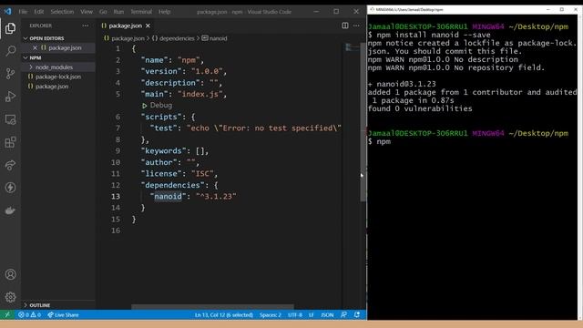Open the Terminal menu
583x328 pixels.
click(x=141, y=12)
